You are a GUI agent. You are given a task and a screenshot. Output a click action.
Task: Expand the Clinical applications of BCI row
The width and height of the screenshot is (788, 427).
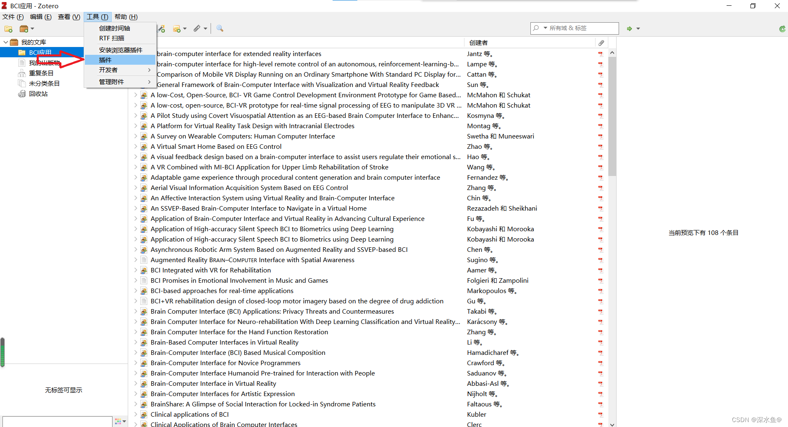[136, 415]
